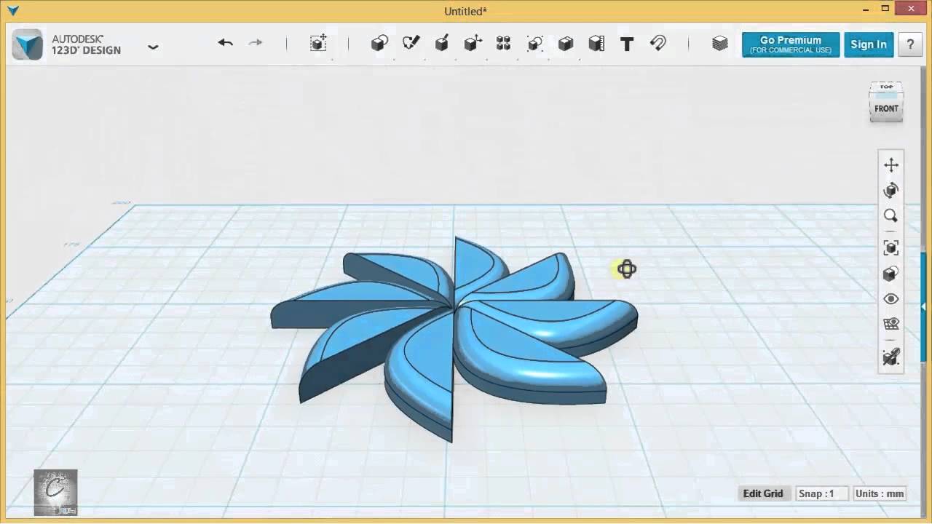
Task: Open the Measure tool icon
Action: pyautogui.click(x=596, y=44)
